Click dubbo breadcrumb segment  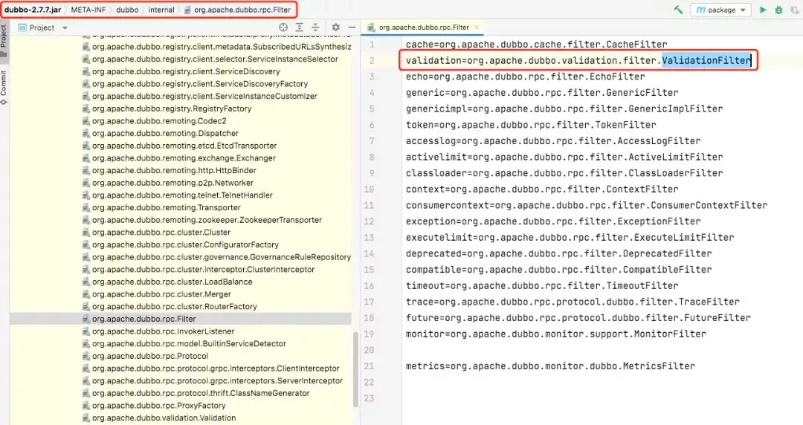[x=127, y=10]
